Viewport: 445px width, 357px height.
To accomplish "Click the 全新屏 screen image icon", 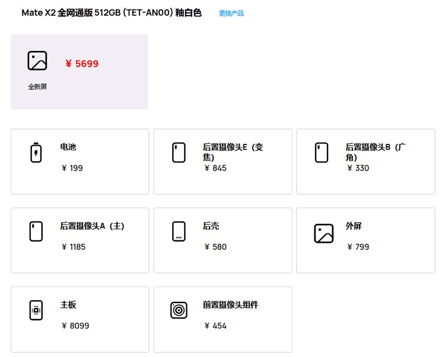I will click(x=37, y=60).
